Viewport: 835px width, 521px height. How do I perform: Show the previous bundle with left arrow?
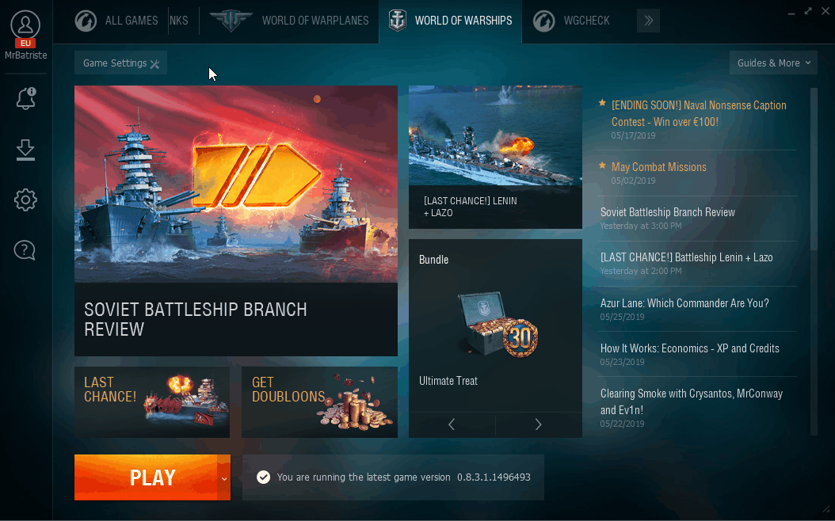tap(452, 424)
